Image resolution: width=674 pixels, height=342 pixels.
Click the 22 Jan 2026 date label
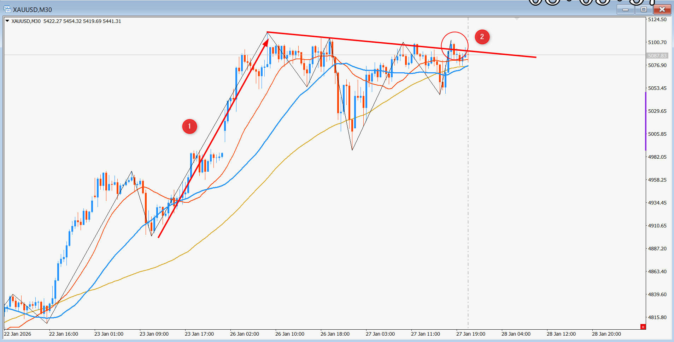18,334
